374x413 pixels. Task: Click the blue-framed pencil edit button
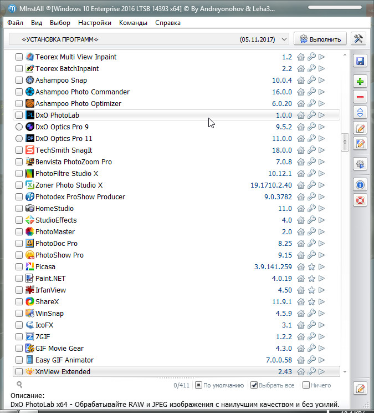tap(360, 144)
